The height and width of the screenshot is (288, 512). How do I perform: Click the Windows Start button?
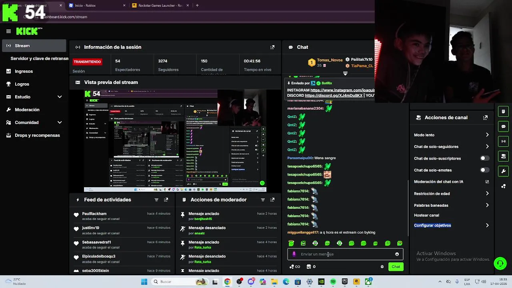coord(144,282)
